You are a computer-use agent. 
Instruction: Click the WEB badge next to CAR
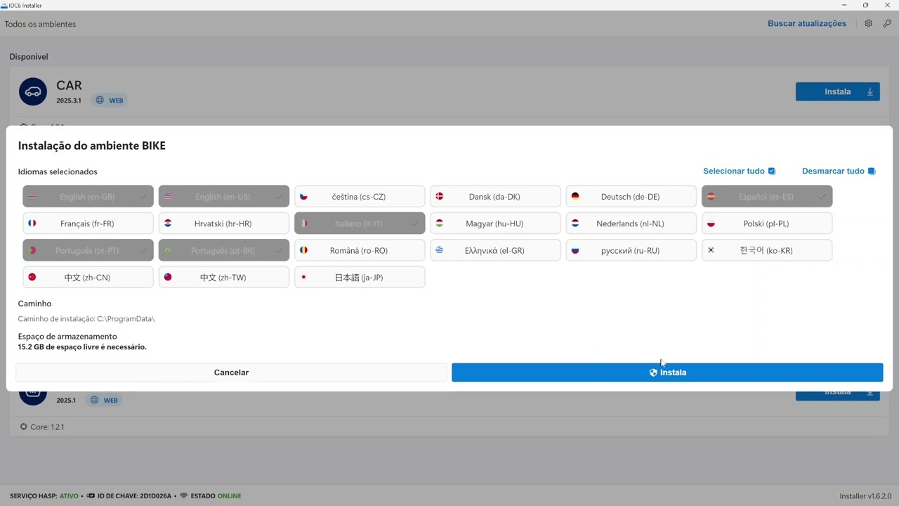coord(110,100)
